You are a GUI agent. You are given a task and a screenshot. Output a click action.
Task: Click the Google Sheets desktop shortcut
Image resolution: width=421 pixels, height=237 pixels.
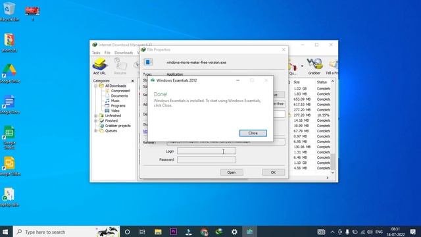(x=10, y=138)
